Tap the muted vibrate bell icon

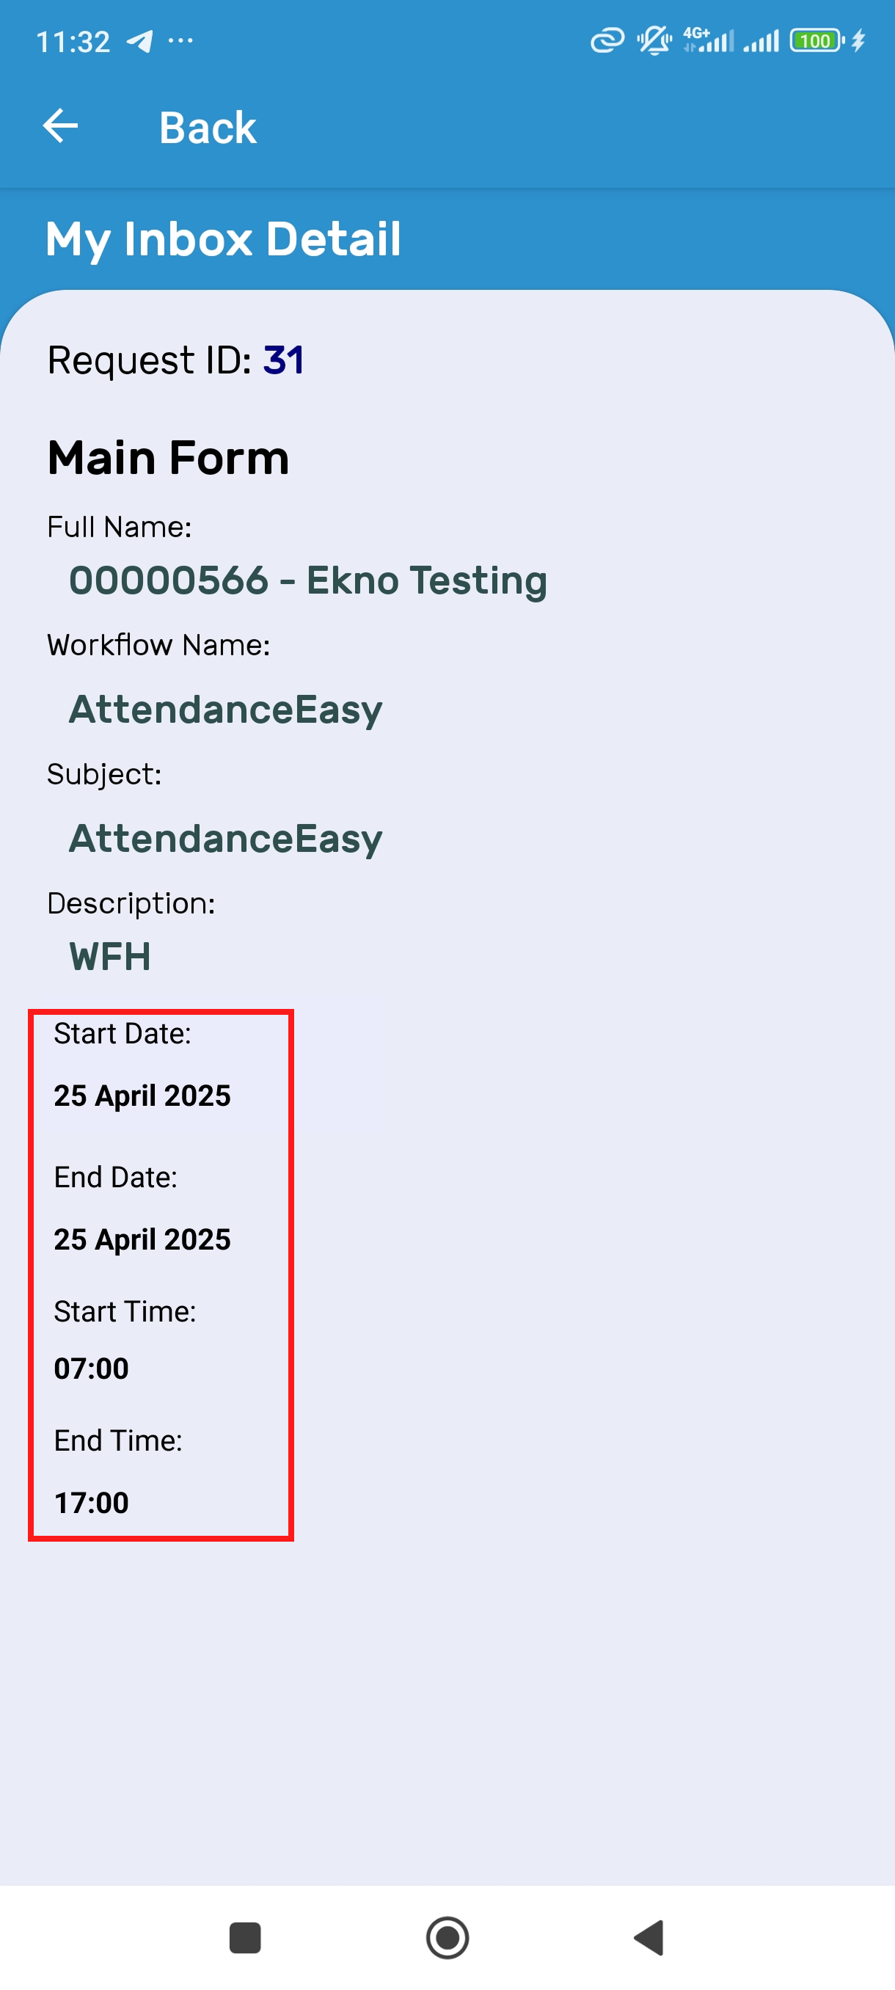click(654, 40)
